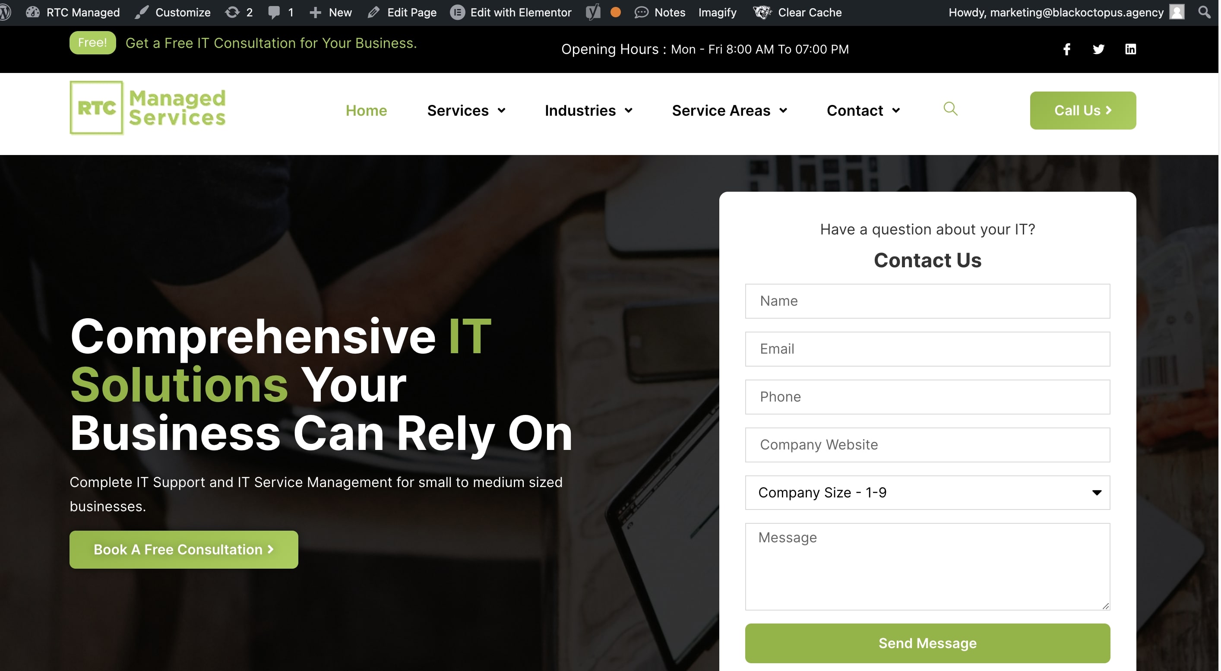Open the Twitter social icon

coord(1098,49)
